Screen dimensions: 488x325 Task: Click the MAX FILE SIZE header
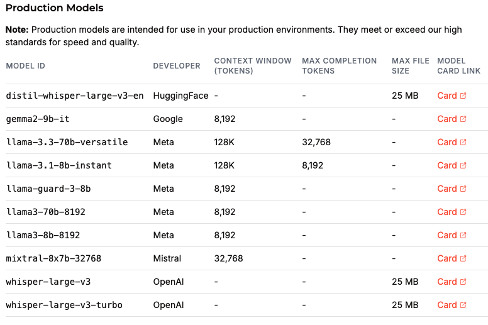[x=411, y=66]
